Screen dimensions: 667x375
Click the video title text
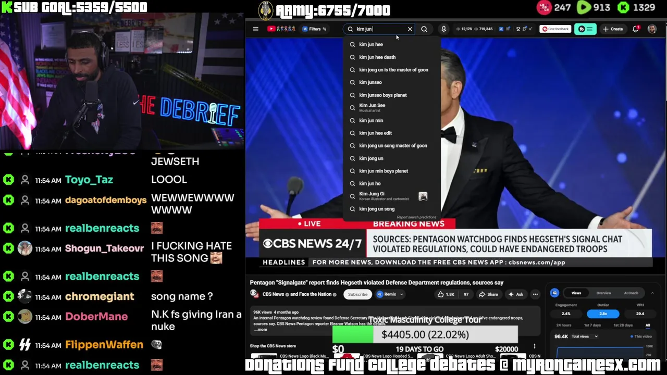tap(376, 283)
